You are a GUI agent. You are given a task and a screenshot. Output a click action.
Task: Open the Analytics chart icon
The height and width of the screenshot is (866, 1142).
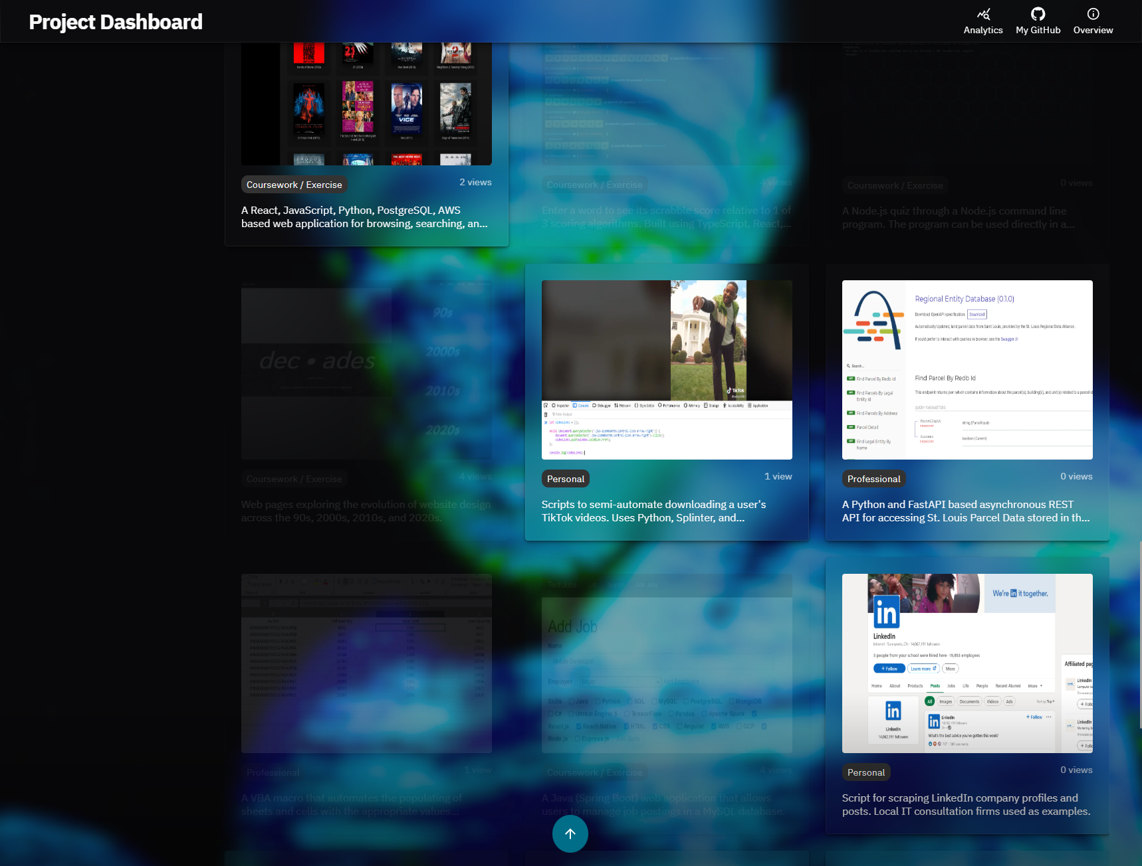pos(982,14)
